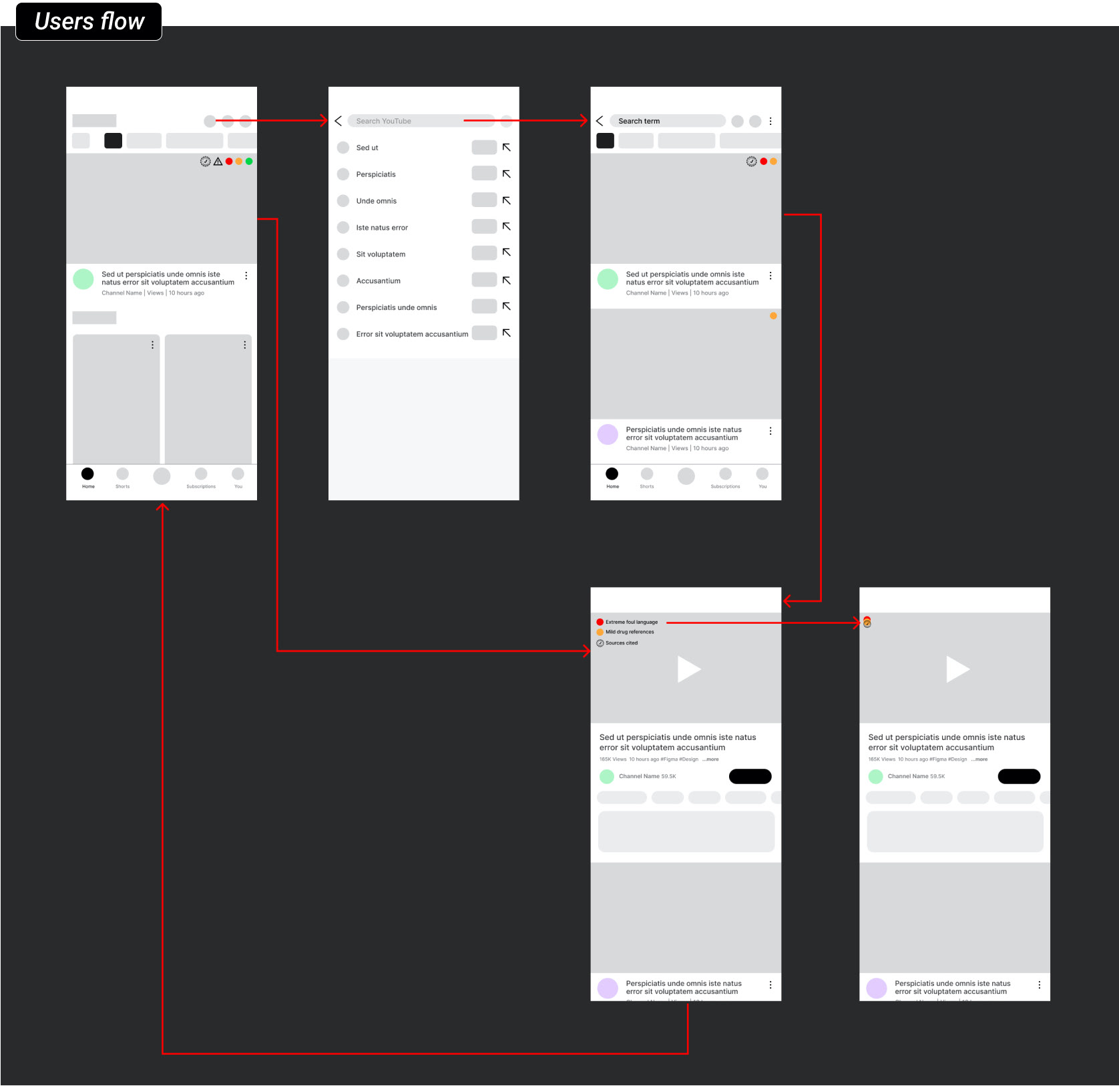Click play button on right video screen
Viewport: 1119px width, 1086px height.
957,669
